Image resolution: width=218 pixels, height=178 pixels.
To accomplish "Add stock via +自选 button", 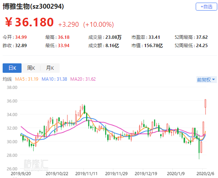I will (206, 6).
